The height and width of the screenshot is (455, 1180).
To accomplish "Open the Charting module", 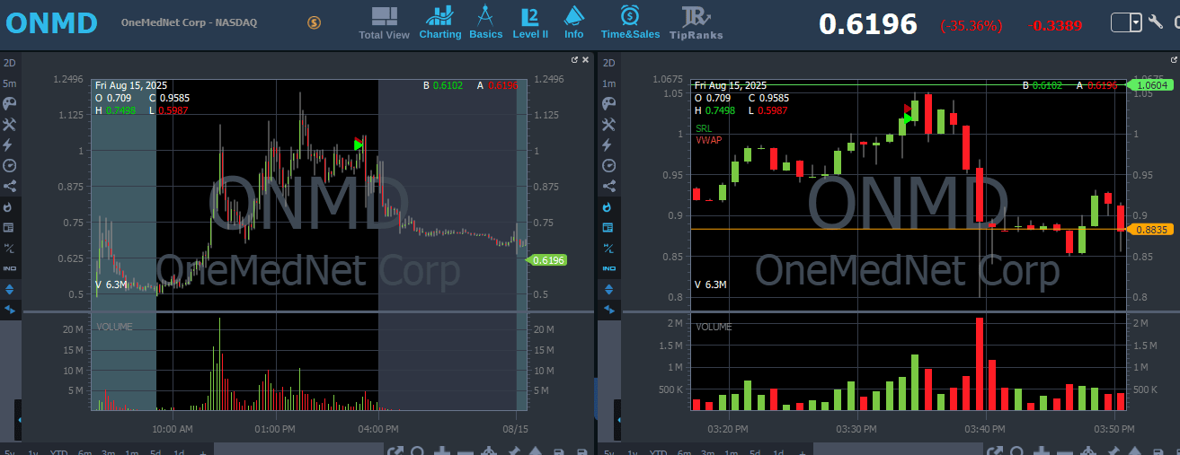I will [440, 23].
